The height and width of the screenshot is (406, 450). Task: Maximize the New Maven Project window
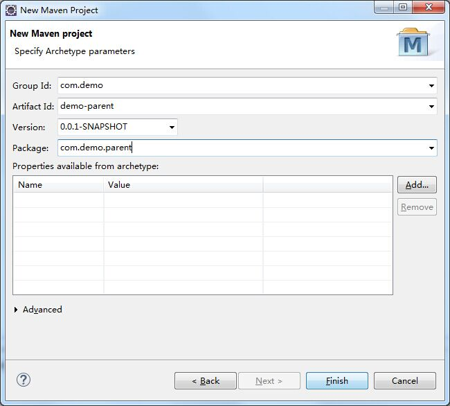[403, 7]
